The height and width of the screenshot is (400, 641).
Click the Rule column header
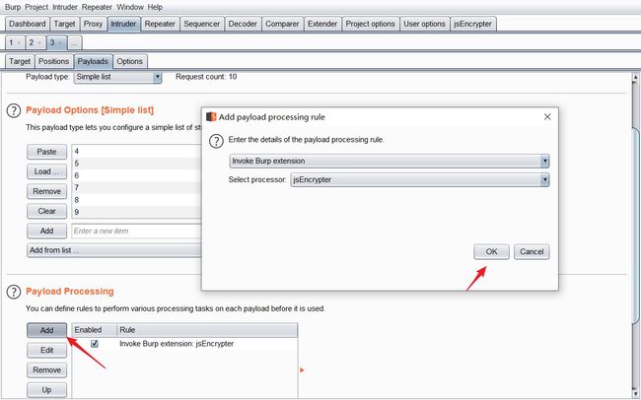[207, 330]
